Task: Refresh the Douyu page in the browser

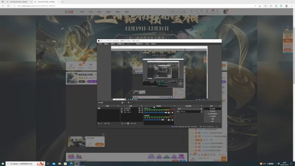Action: tap(8, 6)
